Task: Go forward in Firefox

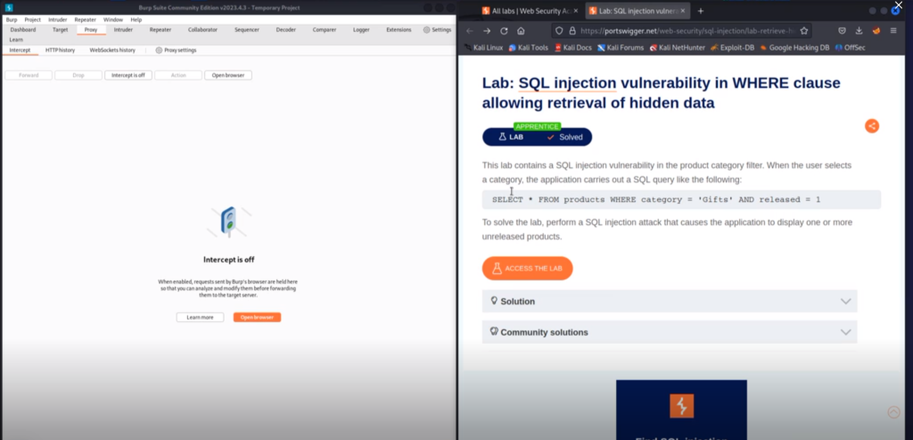Action: 487,31
